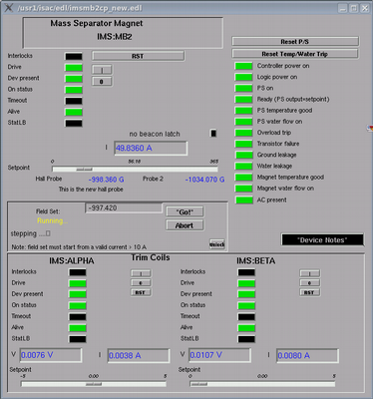Click the Ready (PS output=setpoint) indicator
The width and height of the screenshot is (373, 399).
coord(243,100)
